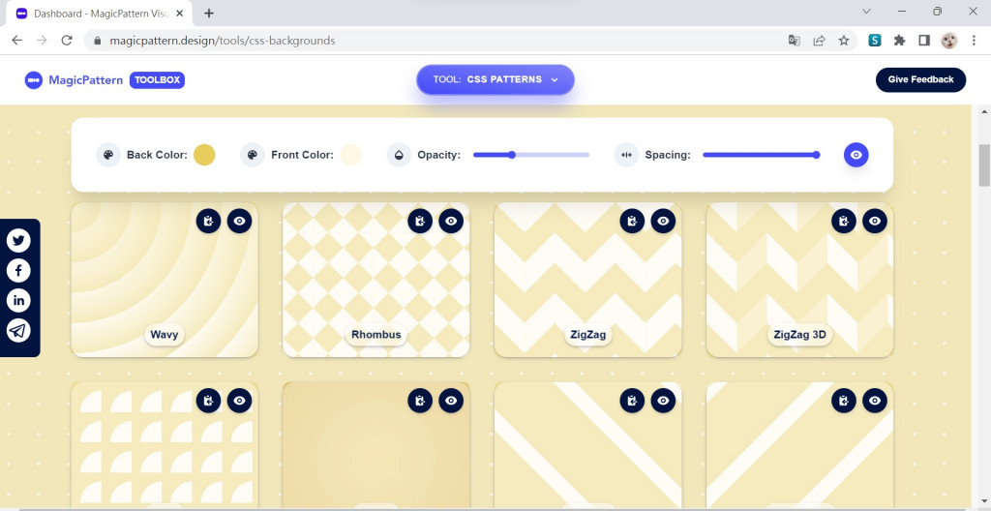Select the Wavy pattern thumbnail
The width and height of the screenshot is (991, 511).
tap(165, 280)
